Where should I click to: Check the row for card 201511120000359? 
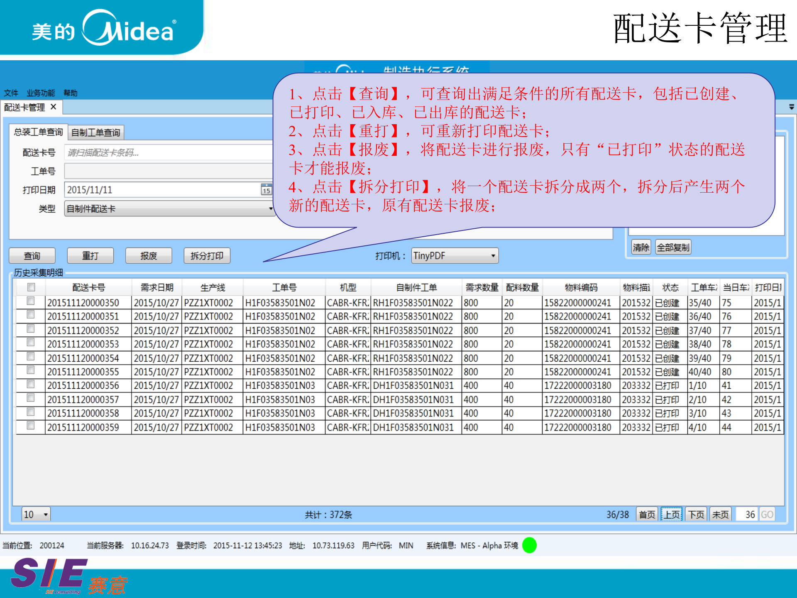(31, 426)
